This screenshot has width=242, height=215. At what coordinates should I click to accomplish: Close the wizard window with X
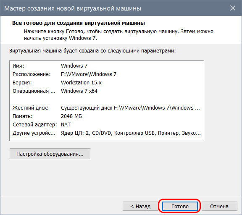pyautogui.click(x=233, y=8)
